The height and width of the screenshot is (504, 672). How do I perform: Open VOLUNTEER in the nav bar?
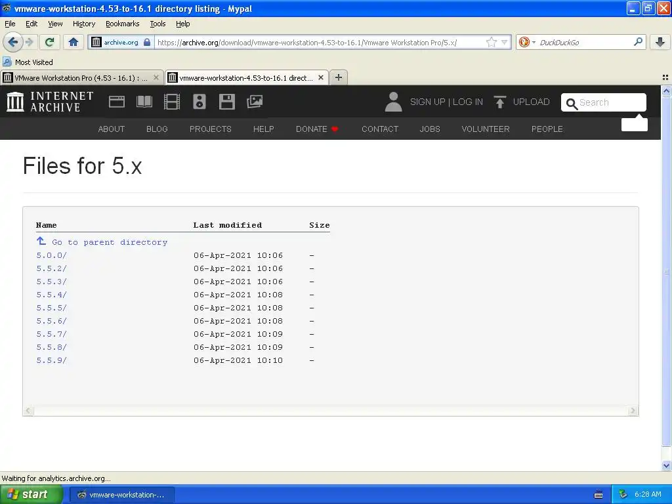pyautogui.click(x=486, y=129)
